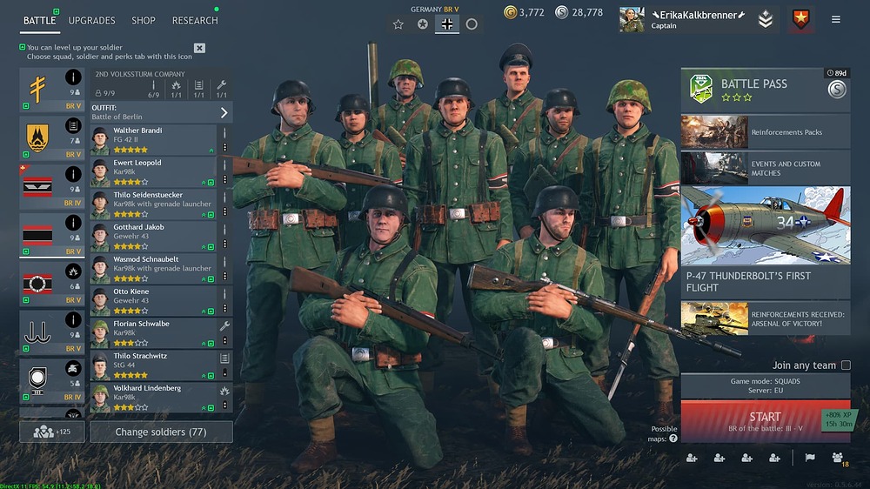Click the first invite friend slot icon
The image size is (870, 489).
pos(692,458)
